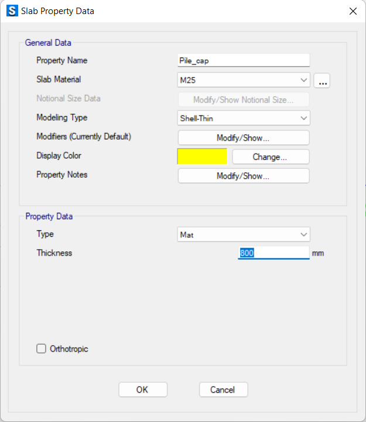
Task: Click the mm unit text
Action: (318, 254)
